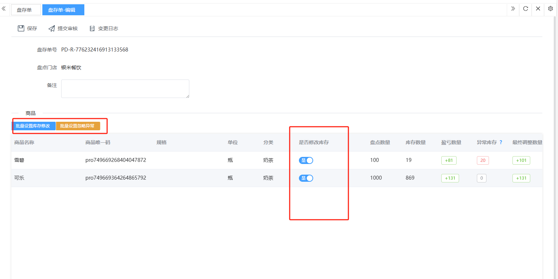Click the X icon to close the current tab
Image resolution: width=558 pixels, height=279 pixels.
[538, 9]
